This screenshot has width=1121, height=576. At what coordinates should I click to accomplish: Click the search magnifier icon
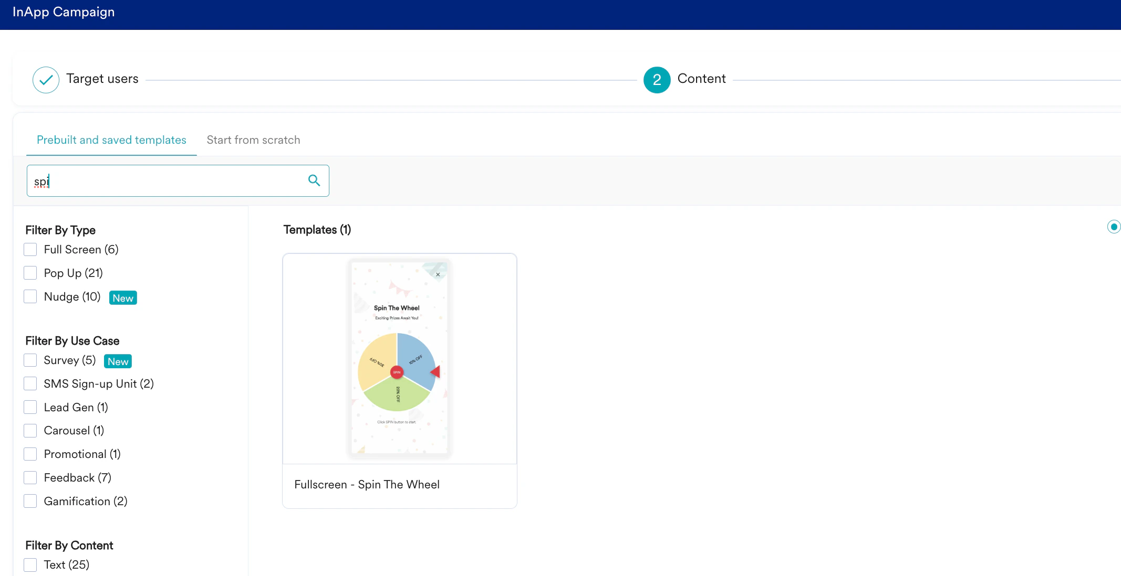coord(314,180)
